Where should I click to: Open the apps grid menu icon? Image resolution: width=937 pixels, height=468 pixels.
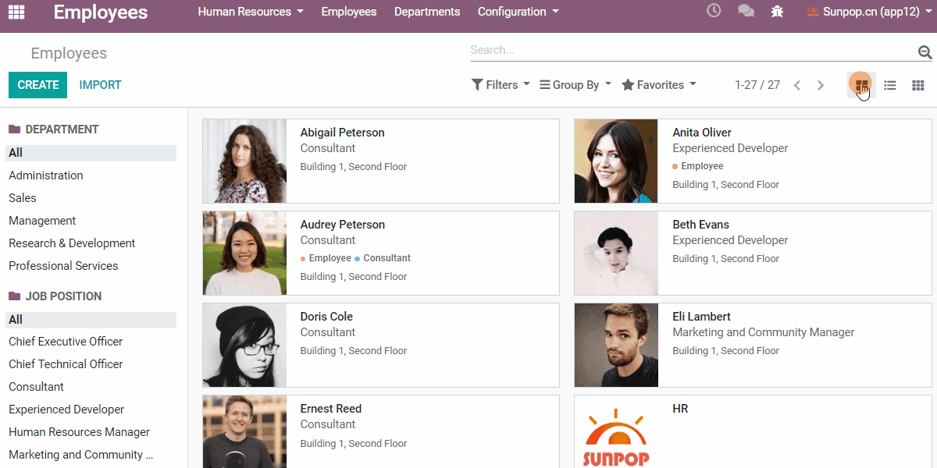click(16, 12)
